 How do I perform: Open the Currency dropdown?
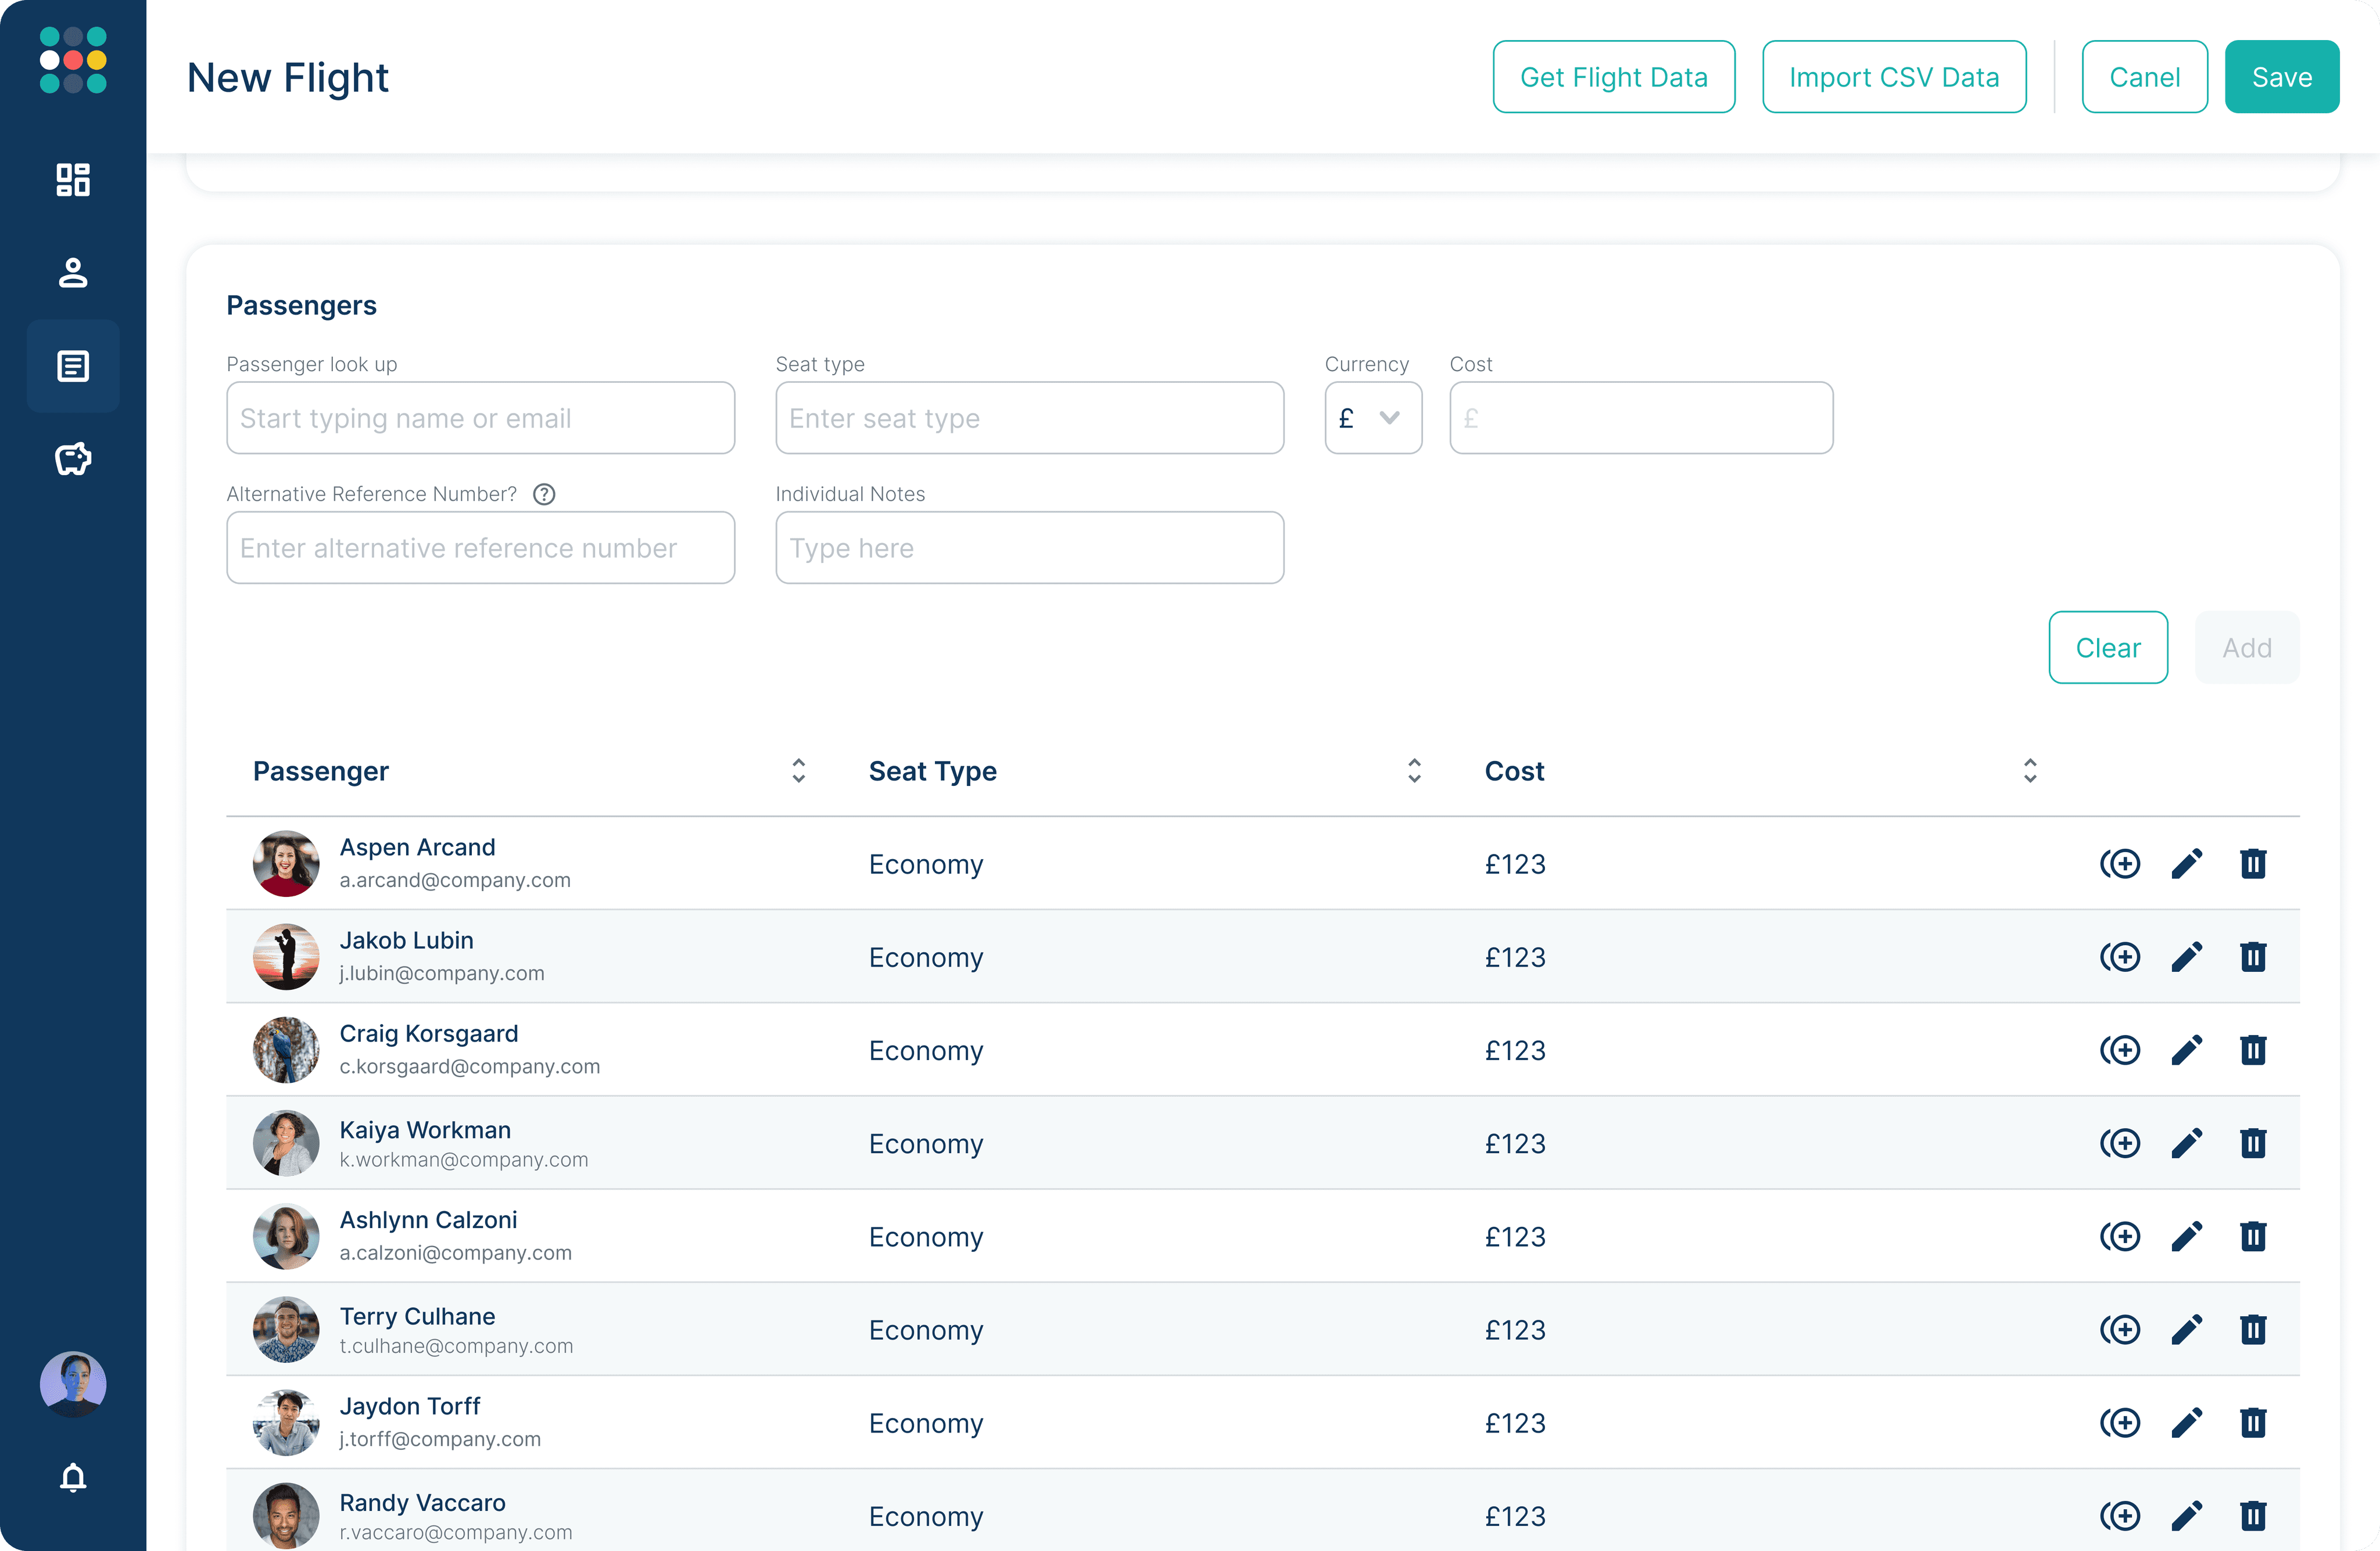(x=1372, y=418)
